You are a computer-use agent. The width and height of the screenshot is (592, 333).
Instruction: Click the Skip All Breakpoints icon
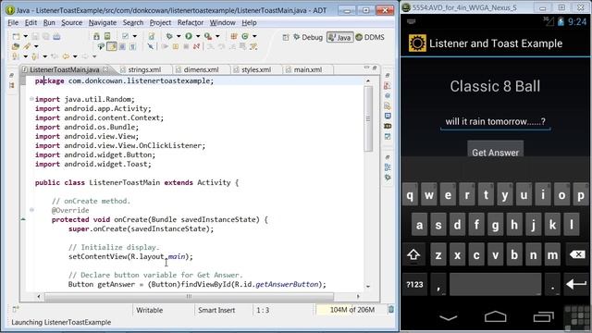(150, 46)
